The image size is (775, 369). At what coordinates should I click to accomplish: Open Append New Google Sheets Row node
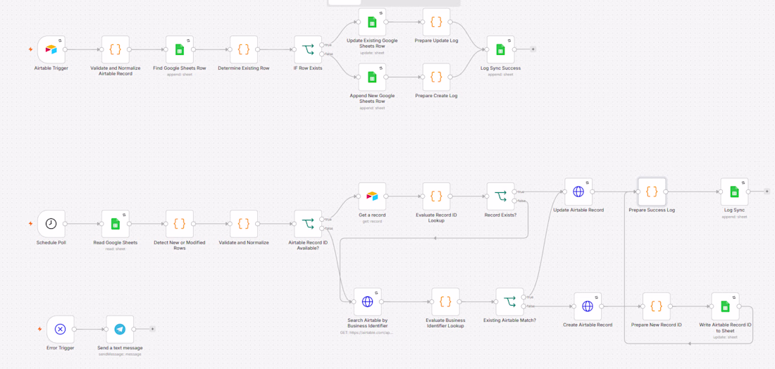372,77
